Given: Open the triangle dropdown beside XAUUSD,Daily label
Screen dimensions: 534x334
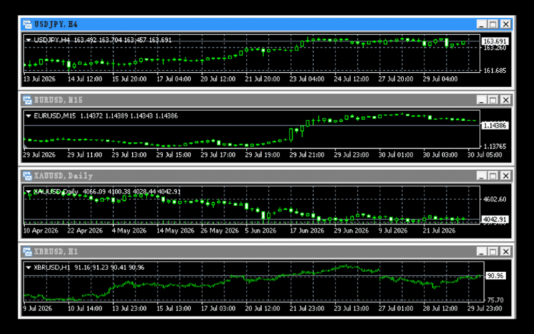Looking at the screenshot, I should [x=29, y=192].
